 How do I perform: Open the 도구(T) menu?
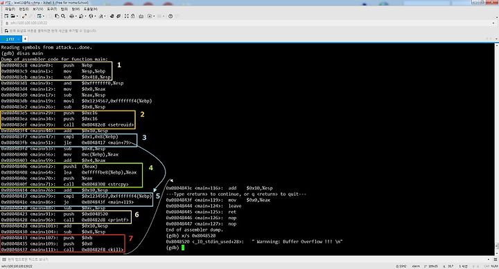pos(52,9)
